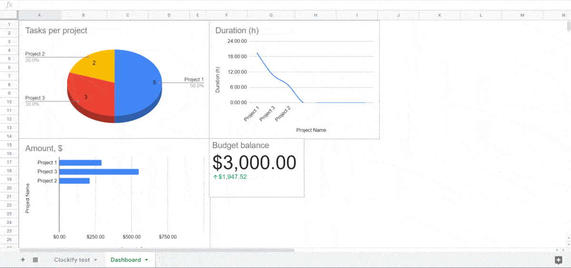Open the all sheets list icon
571x268 pixels.
[35, 260]
